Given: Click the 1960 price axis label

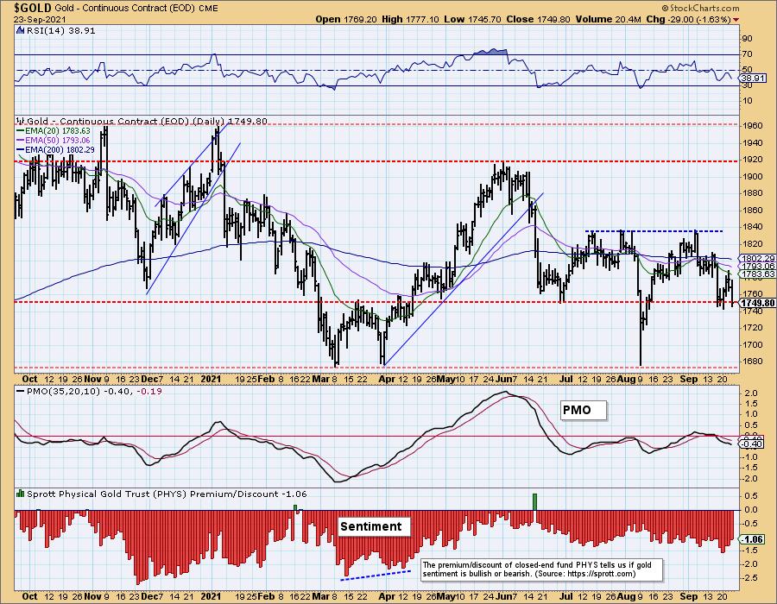Looking at the screenshot, I should pyautogui.click(x=753, y=126).
